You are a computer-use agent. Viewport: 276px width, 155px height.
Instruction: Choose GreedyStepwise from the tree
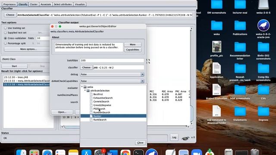click(102, 105)
